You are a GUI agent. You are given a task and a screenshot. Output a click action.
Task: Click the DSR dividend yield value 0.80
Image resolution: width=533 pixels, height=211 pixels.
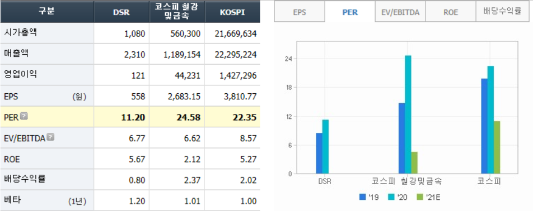[137, 180]
